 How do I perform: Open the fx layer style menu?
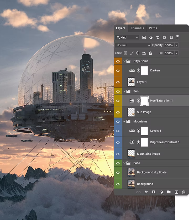coord(146,192)
